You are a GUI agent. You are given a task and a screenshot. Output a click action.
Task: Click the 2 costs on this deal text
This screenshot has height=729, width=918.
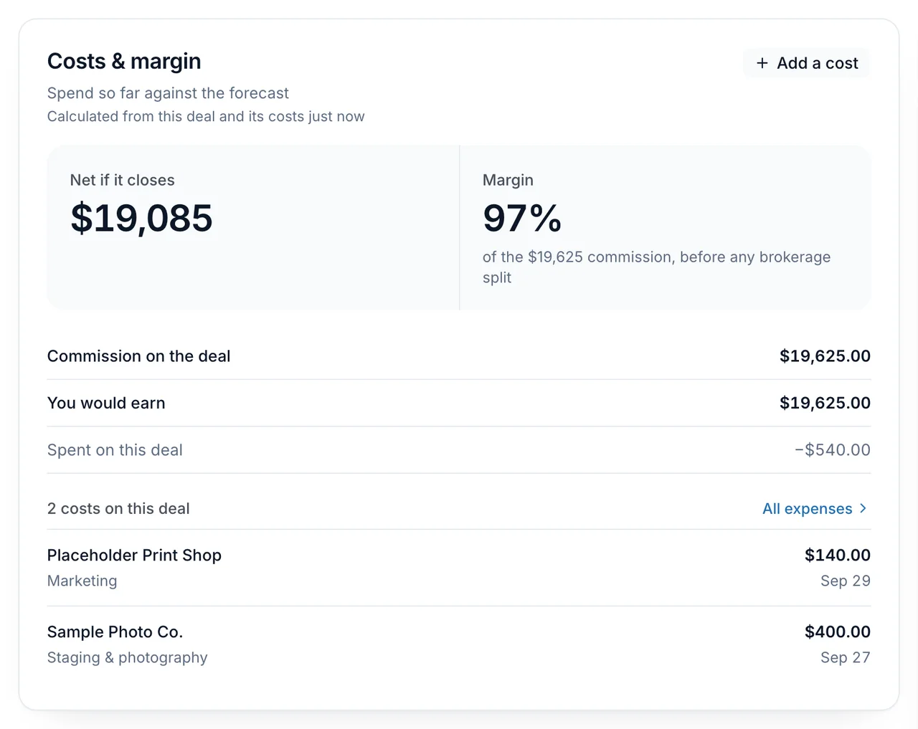pyautogui.click(x=118, y=508)
